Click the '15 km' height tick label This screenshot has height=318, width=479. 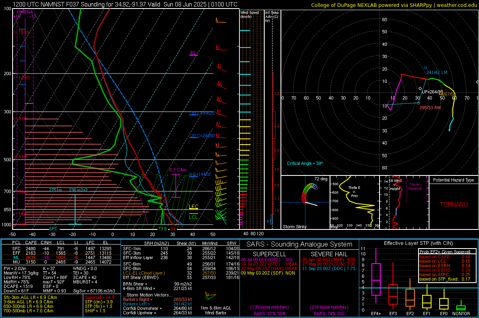pyautogui.click(x=24, y=32)
